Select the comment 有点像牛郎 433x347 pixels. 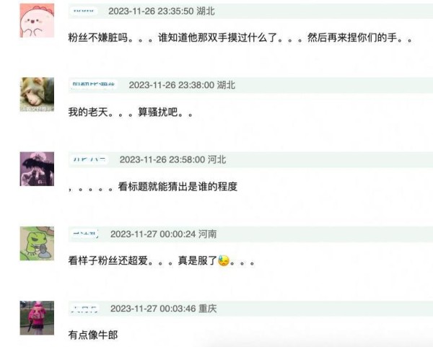coord(93,335)
